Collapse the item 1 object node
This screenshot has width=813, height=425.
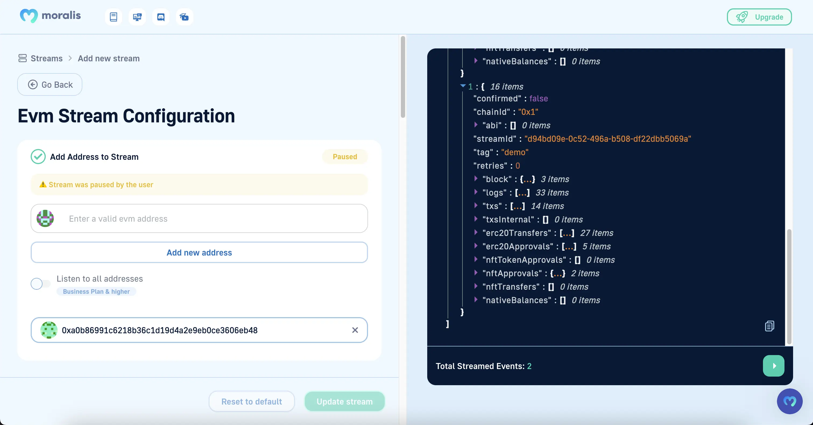point(463,86)
